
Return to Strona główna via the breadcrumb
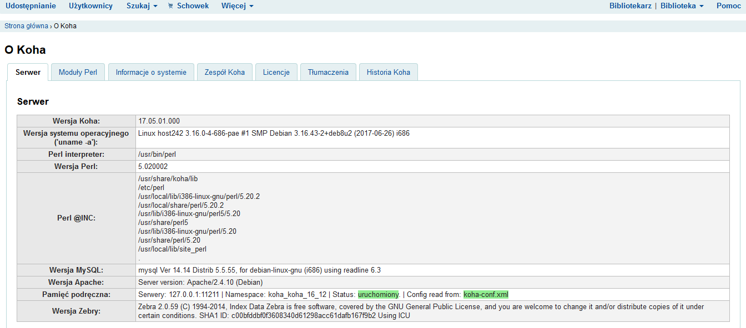26,26
